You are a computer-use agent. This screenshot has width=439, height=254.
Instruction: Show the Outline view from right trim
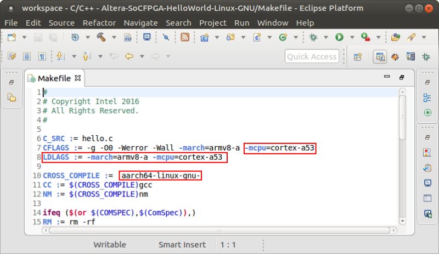coord(427,98)
